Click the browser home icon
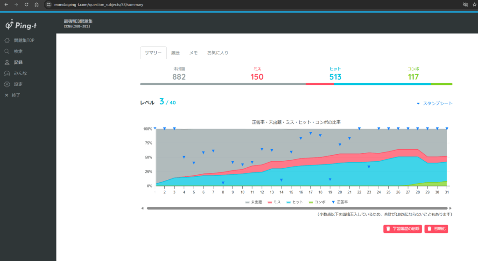The image size is (478, 261). pos(36,4)
